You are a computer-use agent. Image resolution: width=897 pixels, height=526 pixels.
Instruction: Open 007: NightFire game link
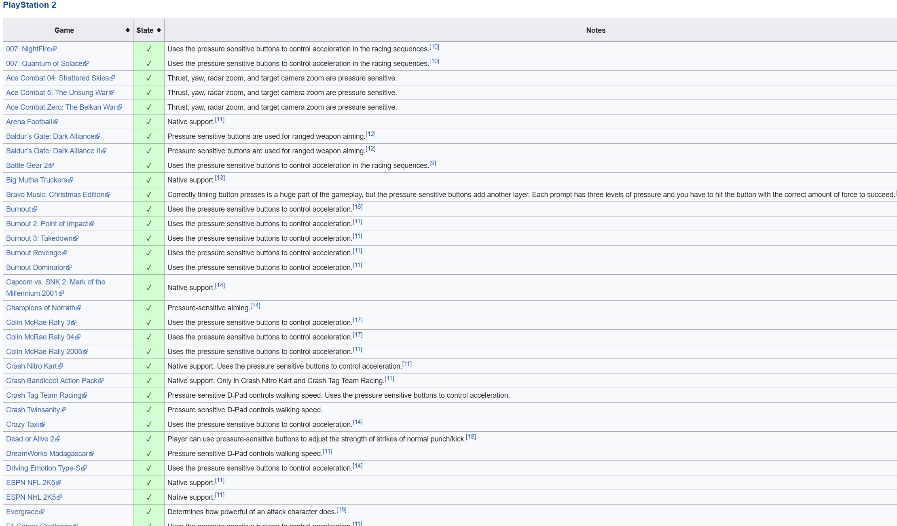(31, 49)
